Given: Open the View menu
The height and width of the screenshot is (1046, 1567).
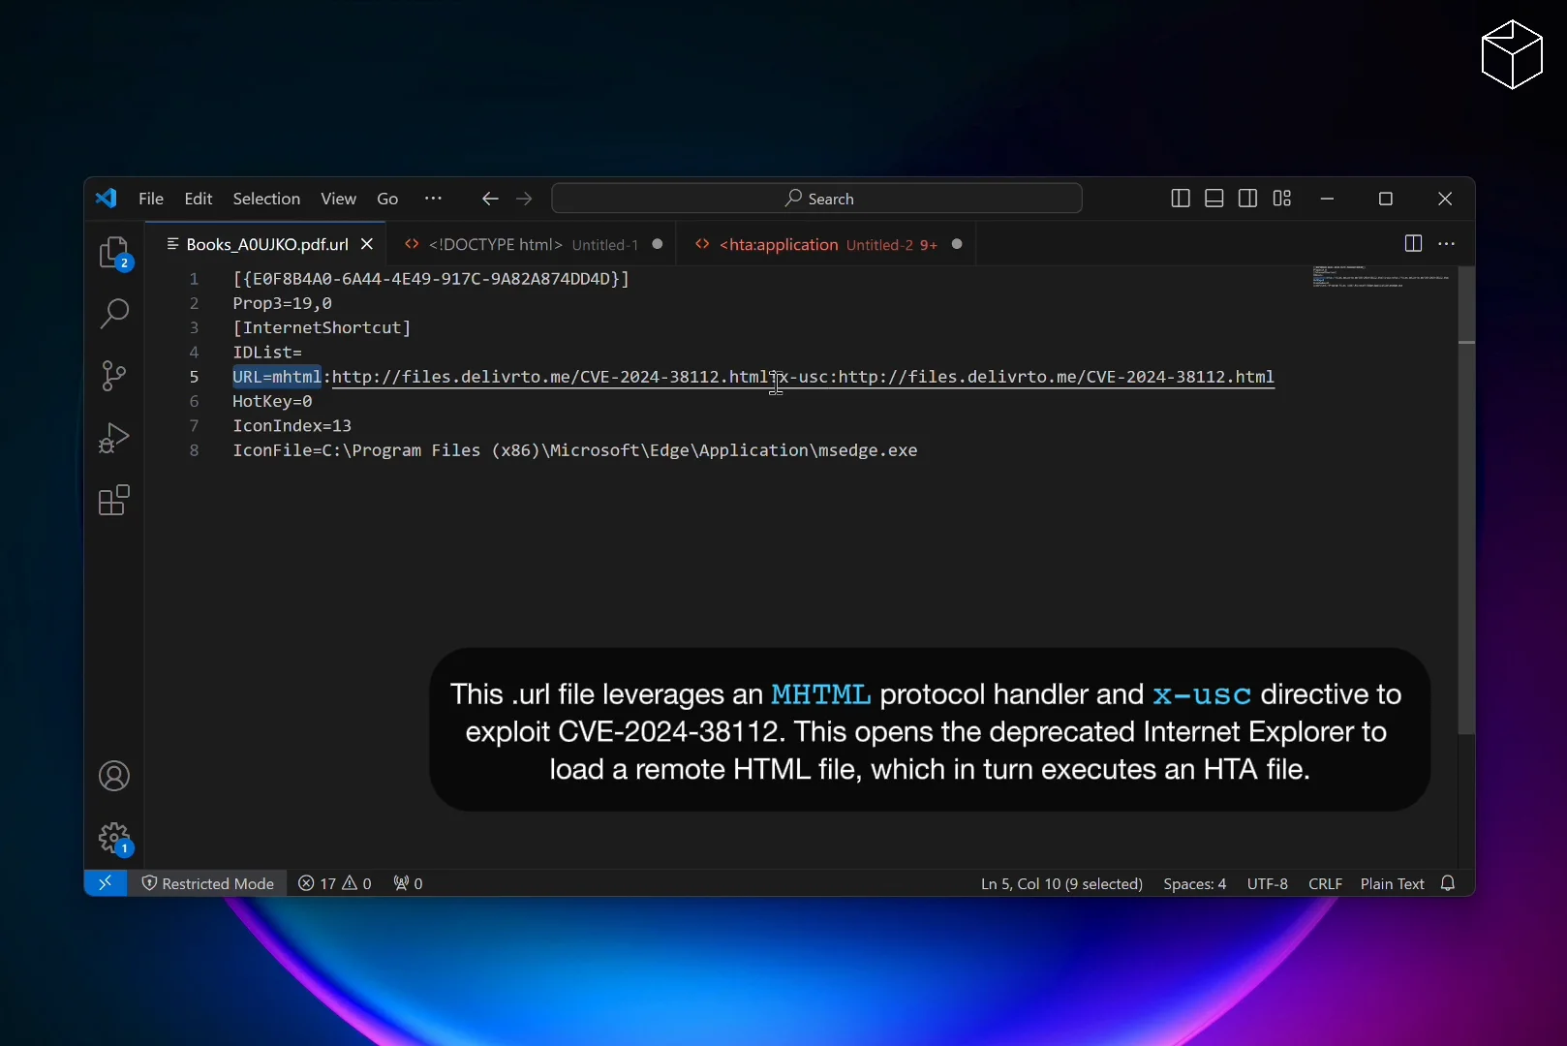Looking at the screenshot, I should (x=337, y=199).
